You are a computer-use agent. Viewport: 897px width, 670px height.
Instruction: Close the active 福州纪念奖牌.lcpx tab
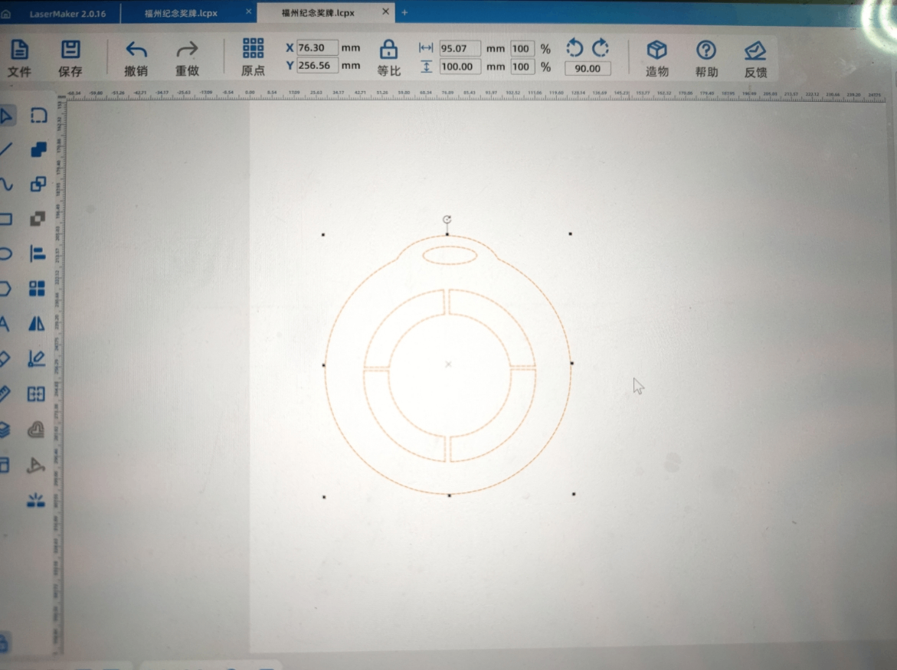tap(385, 12)
